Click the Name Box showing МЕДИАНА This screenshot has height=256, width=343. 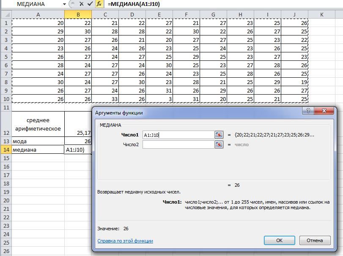tap(30, 4)
